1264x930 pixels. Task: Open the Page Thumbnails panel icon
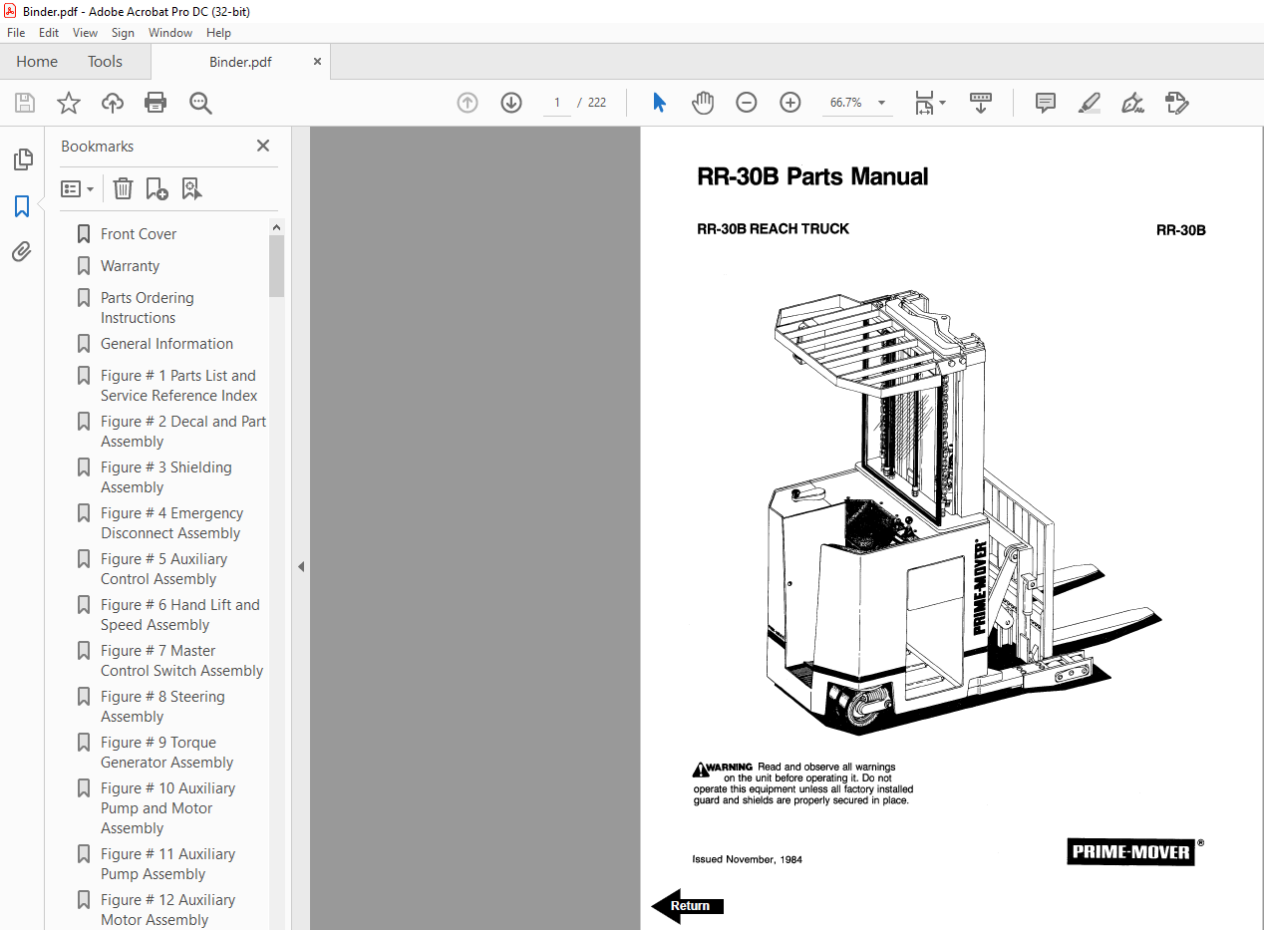coord(22,159)
